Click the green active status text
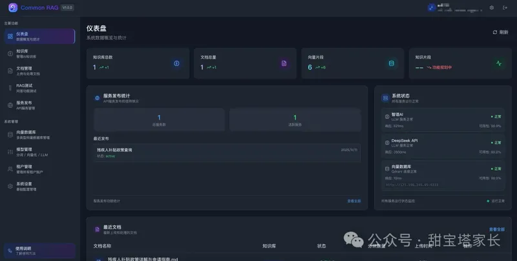The width and height of the screenshot is (517, 261). [110, 156]
